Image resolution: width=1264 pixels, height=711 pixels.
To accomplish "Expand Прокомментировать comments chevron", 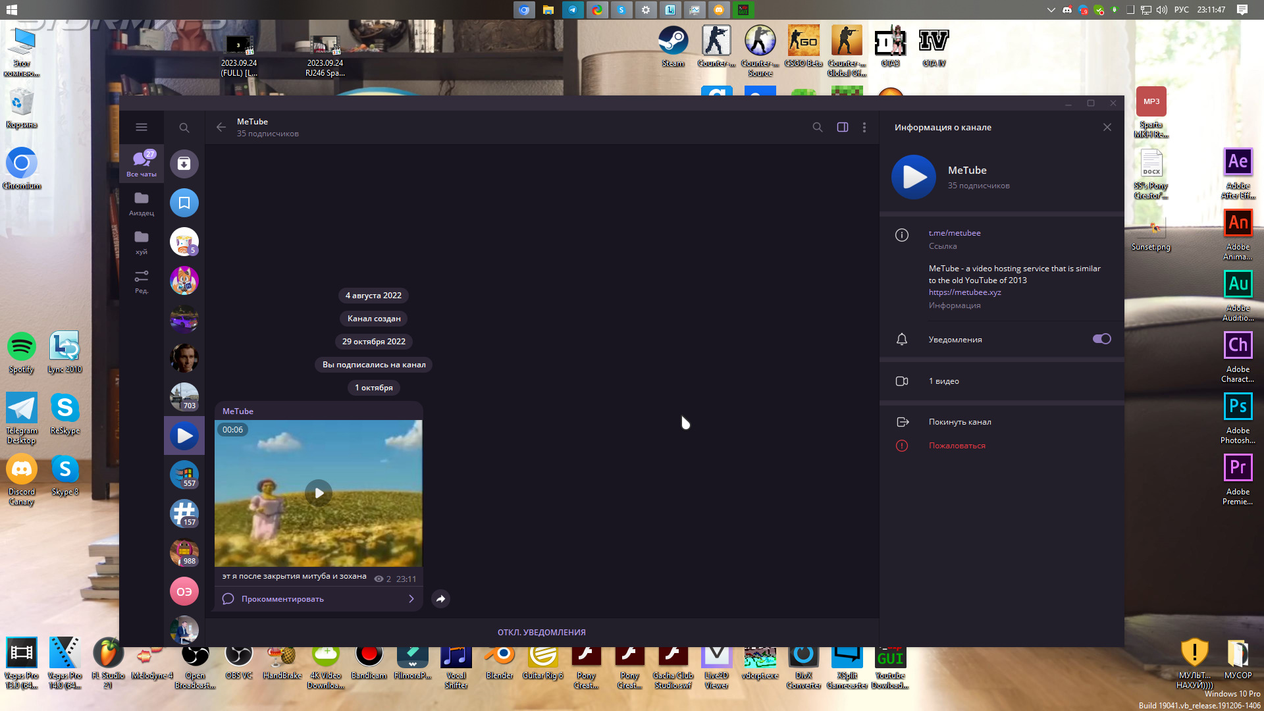I will tap(411, 598).
